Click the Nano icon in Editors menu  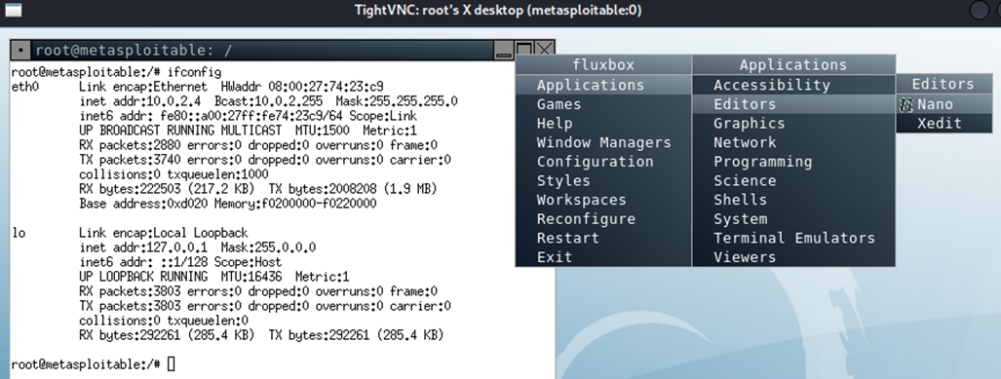pos(905,104)
